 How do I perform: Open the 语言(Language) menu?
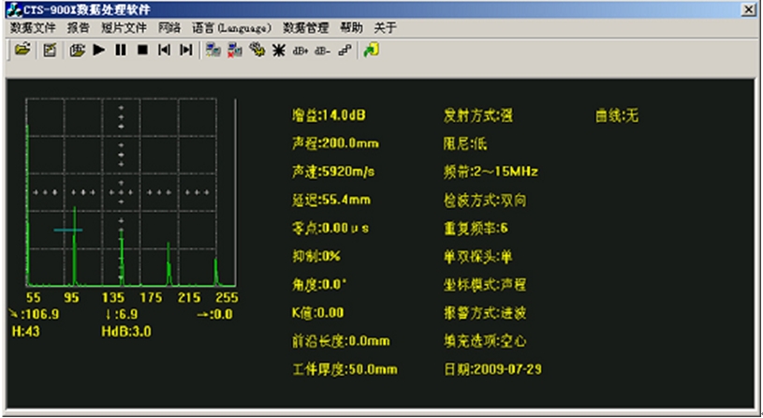coord(231,28)
